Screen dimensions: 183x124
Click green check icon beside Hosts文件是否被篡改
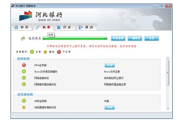click(24, 71)
